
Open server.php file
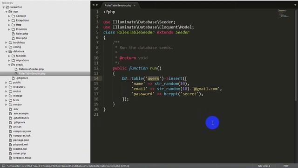click(x=20, y=154)
